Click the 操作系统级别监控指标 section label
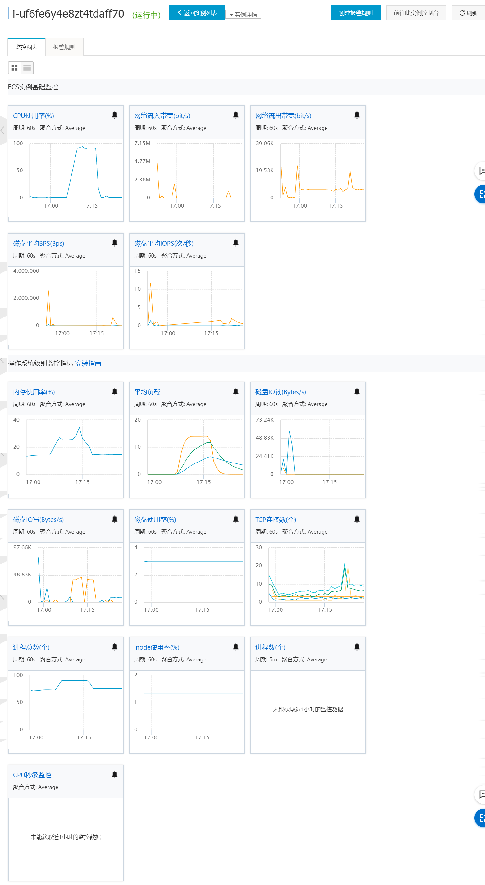485x885 pixels. tap(41, 363)
